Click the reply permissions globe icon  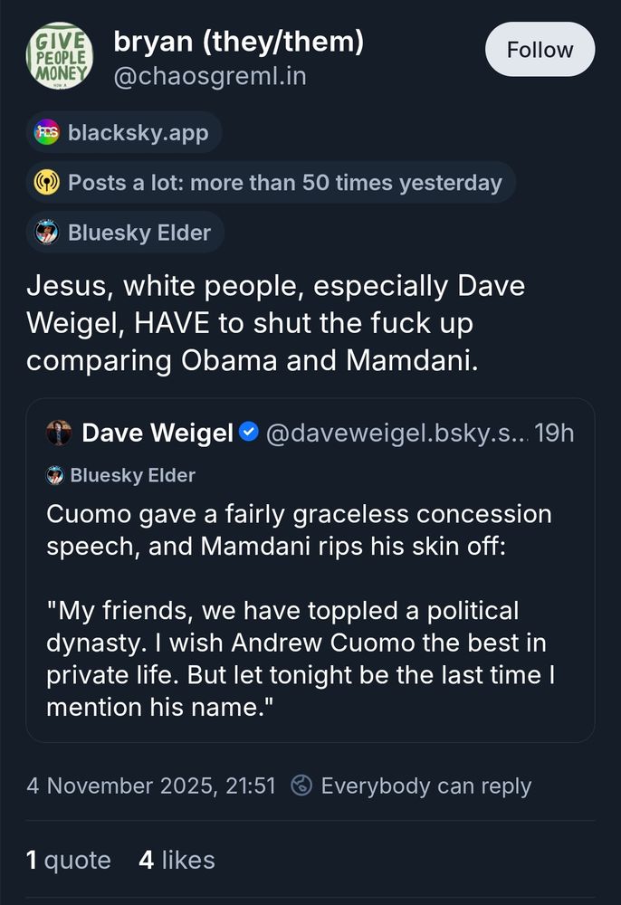click(x=300, y=786)
